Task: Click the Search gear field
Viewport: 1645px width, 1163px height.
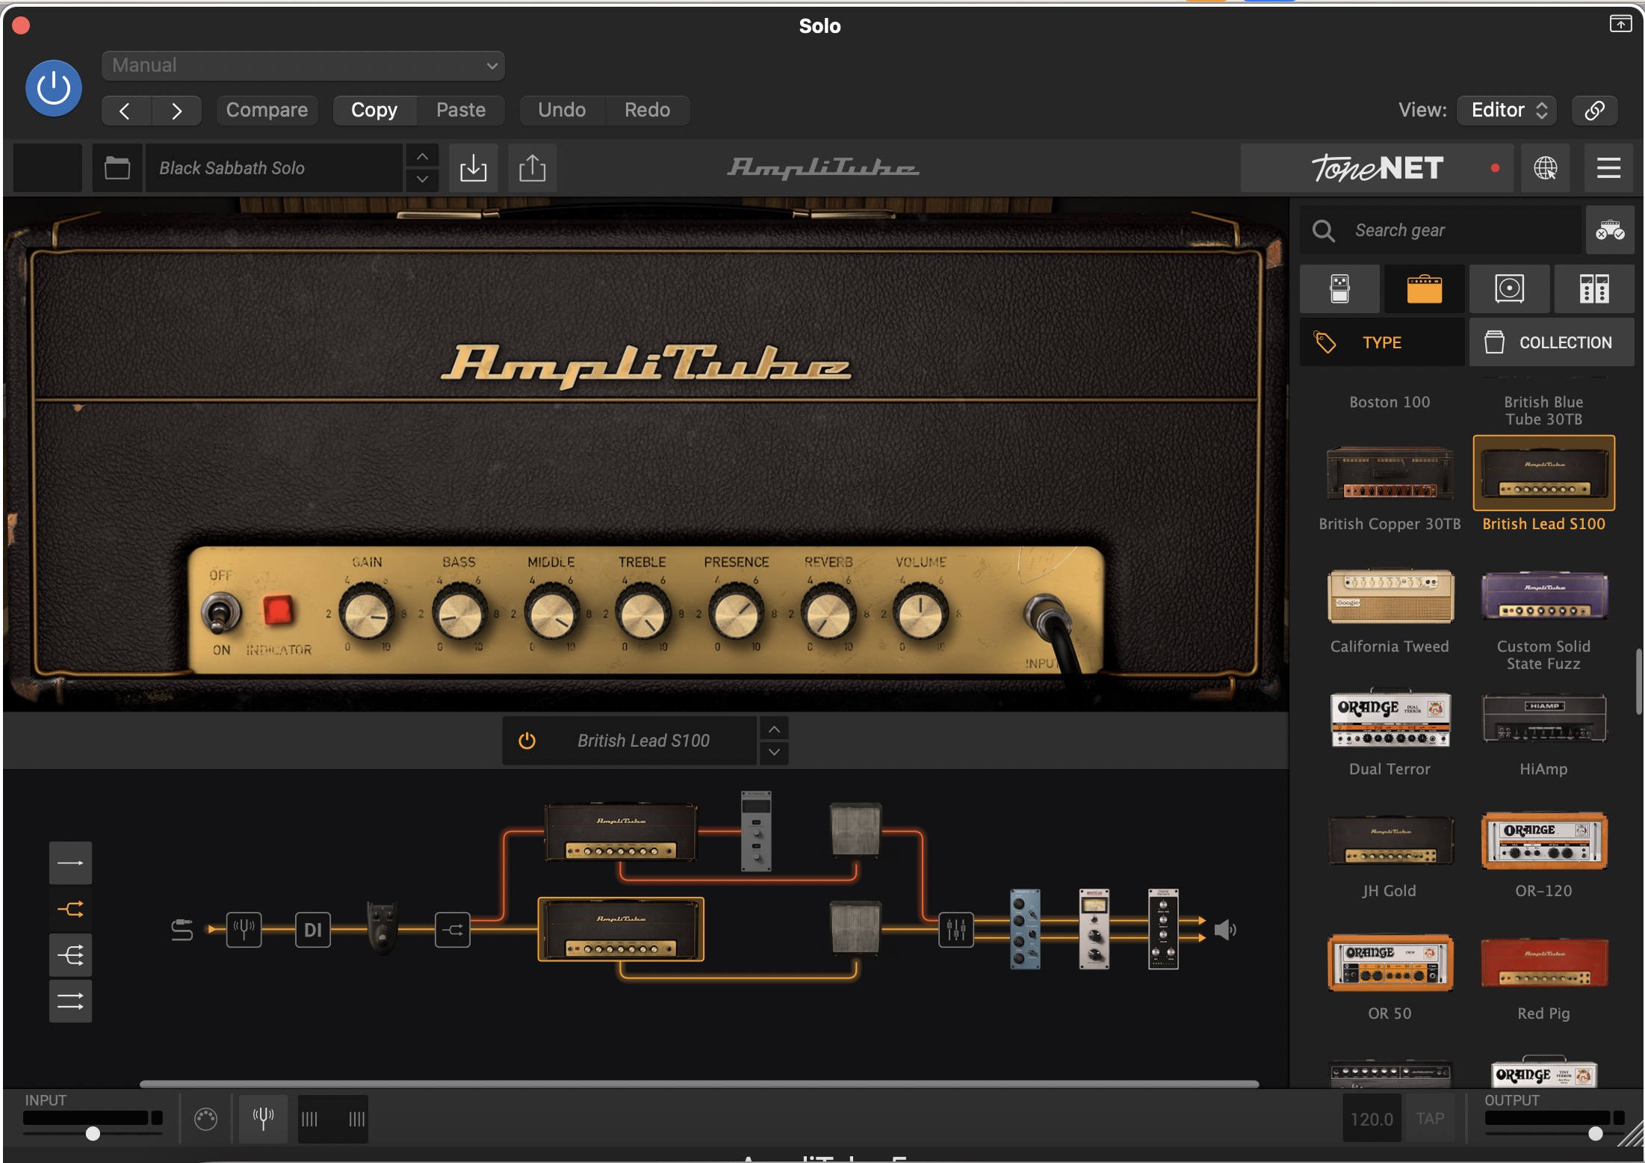Action: pyautogui.click(x=1442, y=230)
